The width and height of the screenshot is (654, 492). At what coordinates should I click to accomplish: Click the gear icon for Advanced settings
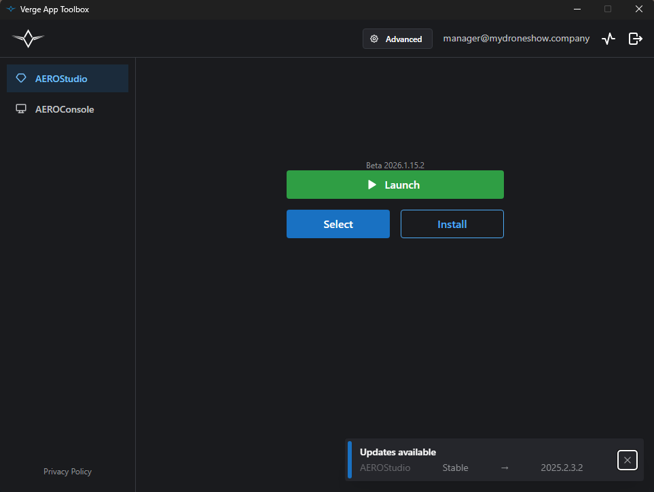coord(374,39)
